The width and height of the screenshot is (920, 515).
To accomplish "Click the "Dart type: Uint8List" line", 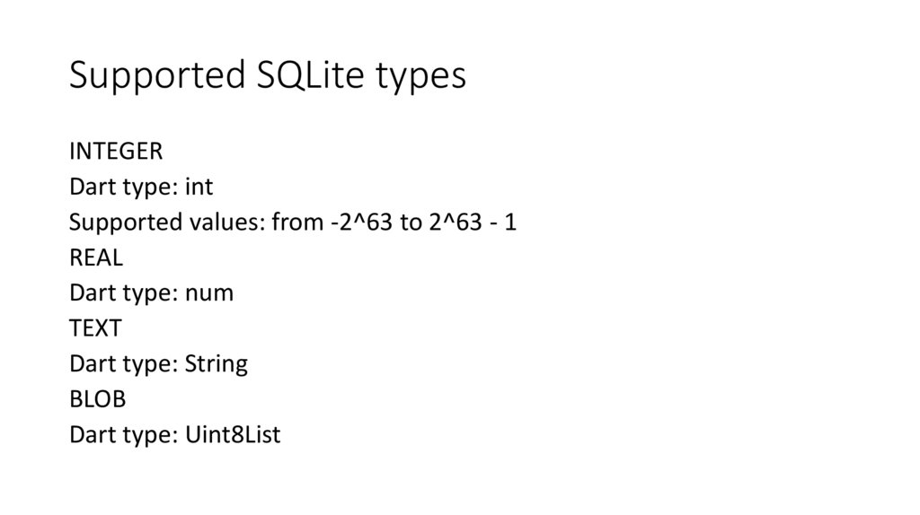I will 174,436.
